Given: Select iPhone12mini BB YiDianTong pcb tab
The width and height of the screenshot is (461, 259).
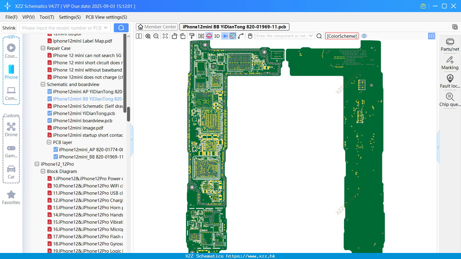Looking at the screenshot, I should 235,27.
